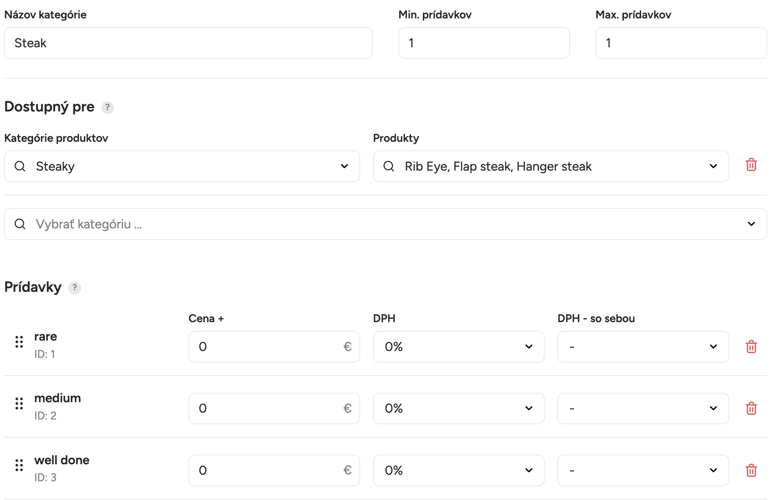Delete the Steaky category row
This screenshot has height=500, width=773.
point(751,165)
